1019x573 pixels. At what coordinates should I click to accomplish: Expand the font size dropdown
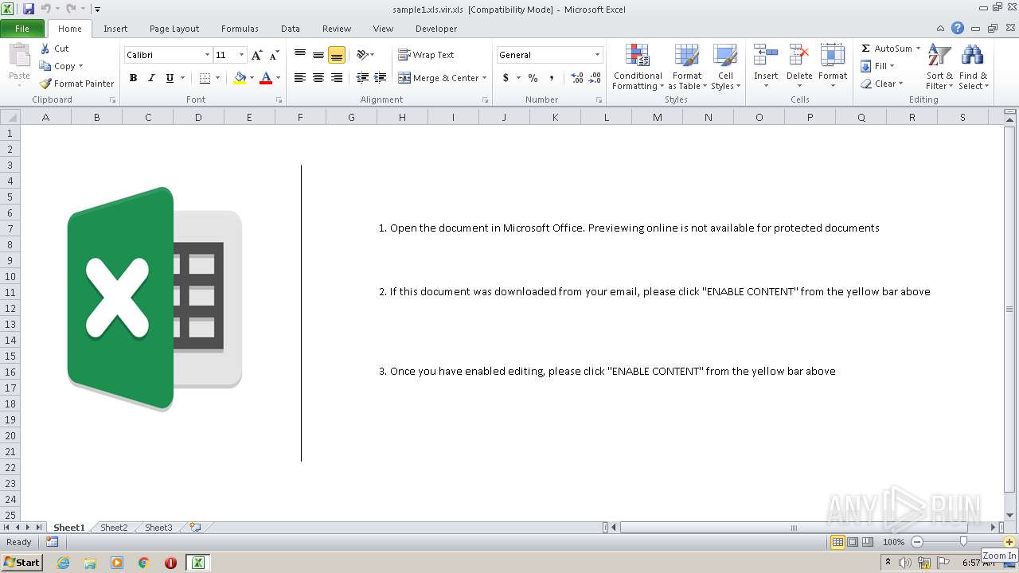(241, 55)
